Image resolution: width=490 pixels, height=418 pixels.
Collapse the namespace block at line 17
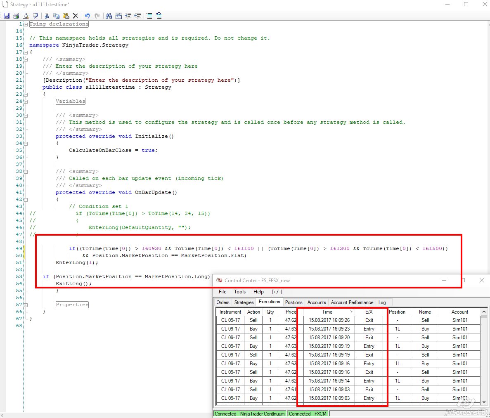26,52
